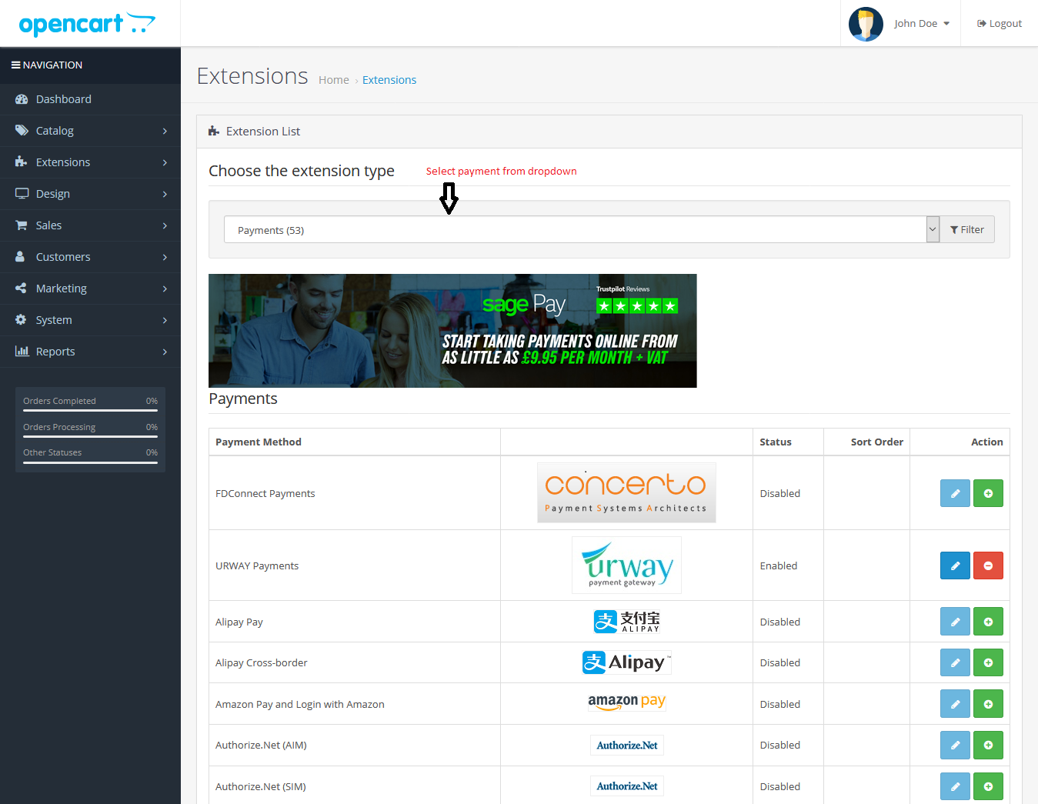Click the pencil icon for Alipay Cross-border
This screenshot has height=804, width=1038.
tap(955, 662)
